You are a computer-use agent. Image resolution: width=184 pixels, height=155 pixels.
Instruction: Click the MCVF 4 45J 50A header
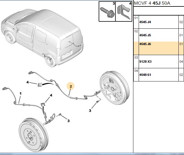click(x=152, y=3)
